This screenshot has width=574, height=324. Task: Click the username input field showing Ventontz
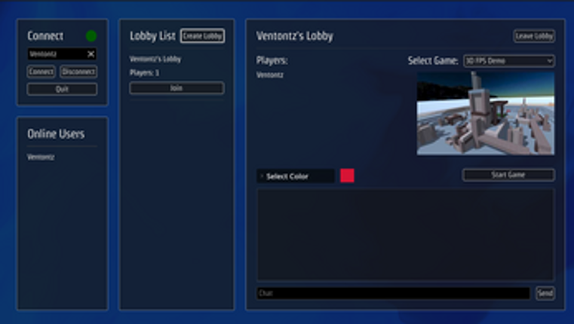(x=62, y=54)
